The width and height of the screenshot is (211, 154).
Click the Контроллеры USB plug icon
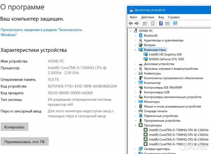140,92
